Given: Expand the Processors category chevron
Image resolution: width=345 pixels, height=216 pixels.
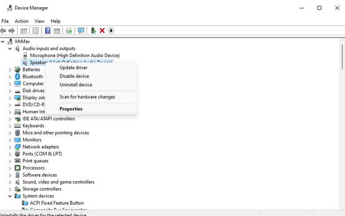Looking at the screenshot, I should click(10, 168).
